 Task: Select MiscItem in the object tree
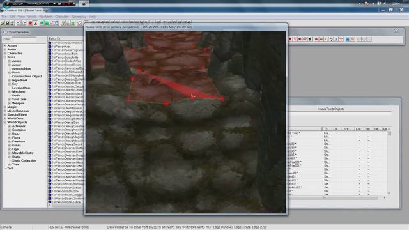19,92
